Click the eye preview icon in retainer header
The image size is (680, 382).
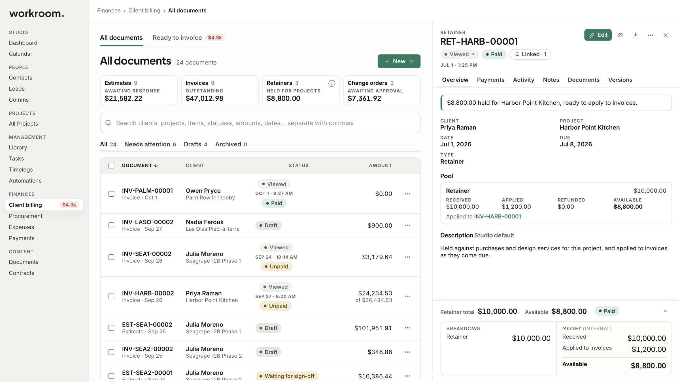click(x=620, y=35)
